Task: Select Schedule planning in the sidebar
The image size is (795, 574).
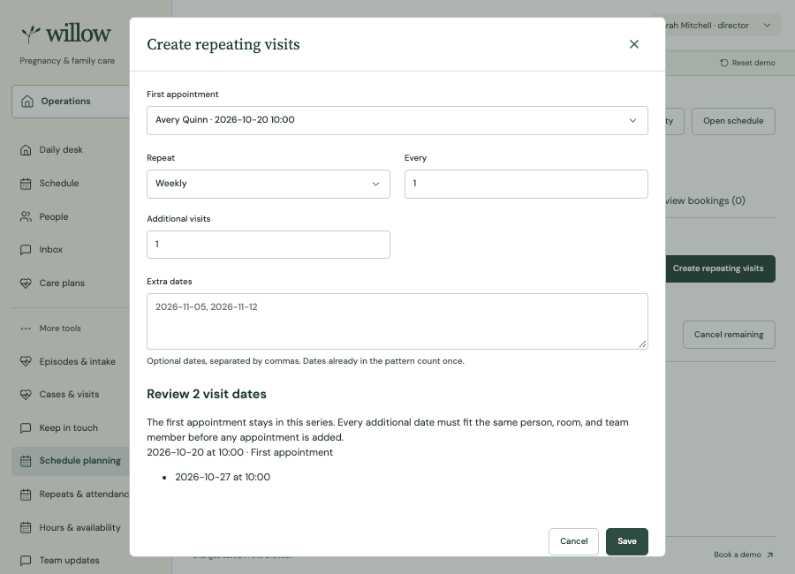Action: [71, 461]
